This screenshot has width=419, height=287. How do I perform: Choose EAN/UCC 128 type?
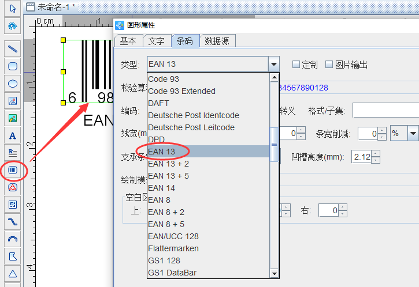[x=209, y=236]
